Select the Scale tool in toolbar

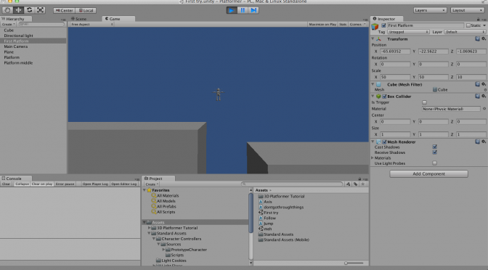(x=41, y=10)
